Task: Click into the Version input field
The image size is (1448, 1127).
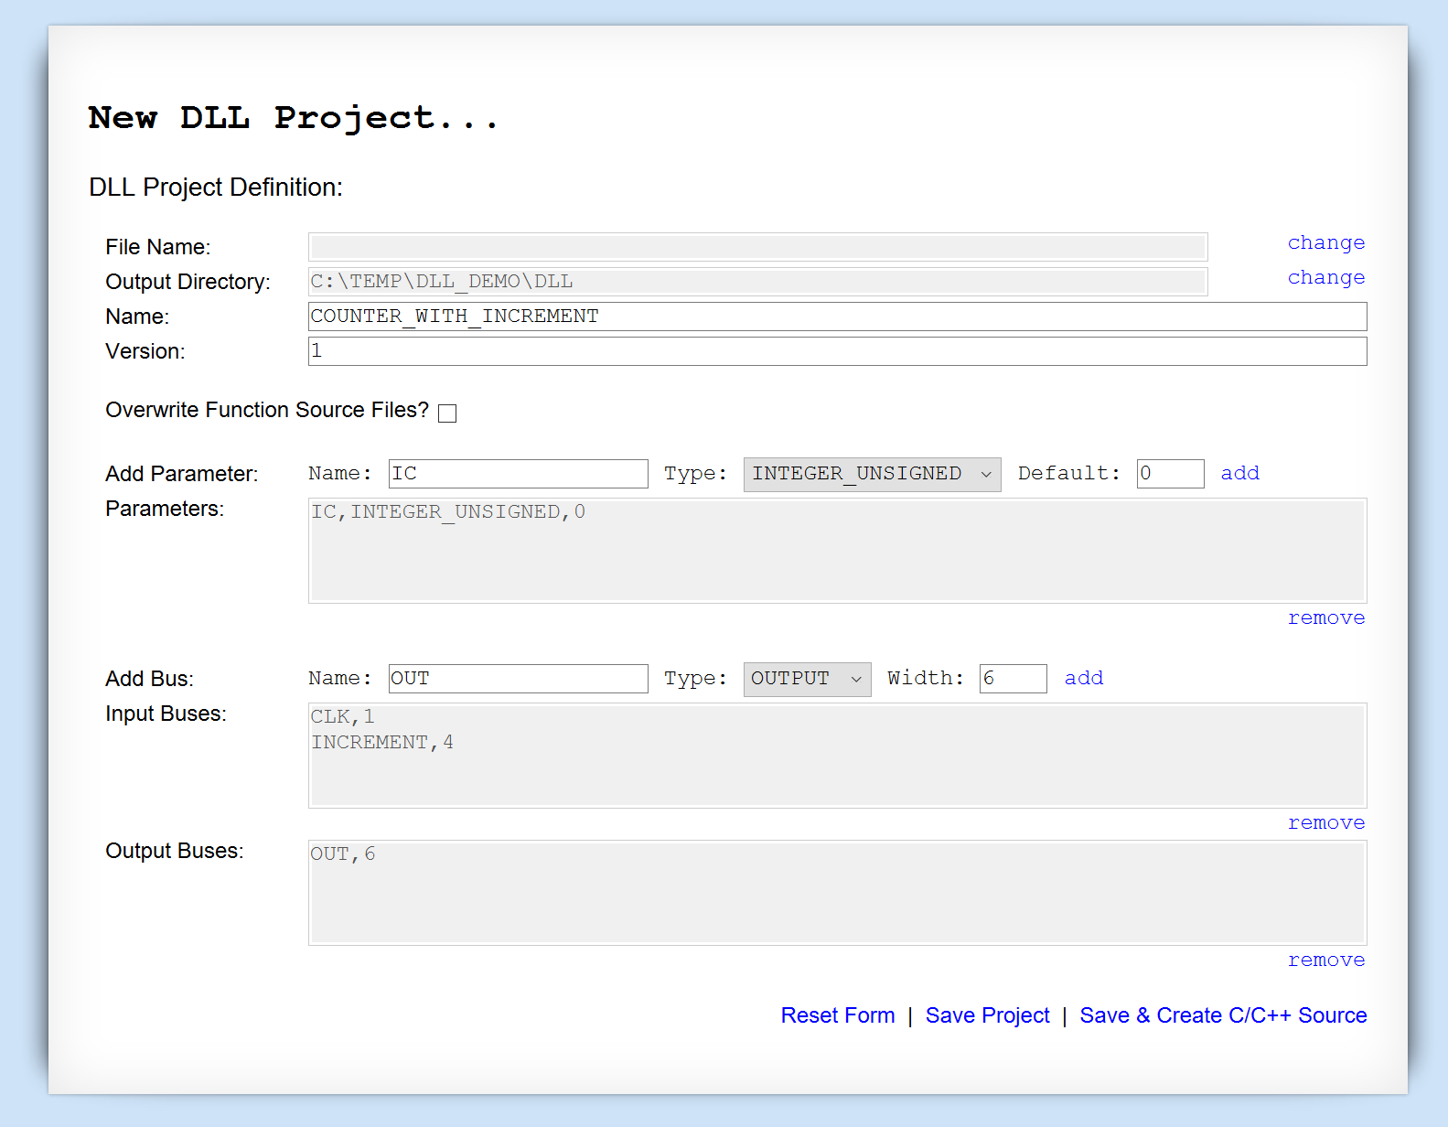Action: (x=836, y=351)
